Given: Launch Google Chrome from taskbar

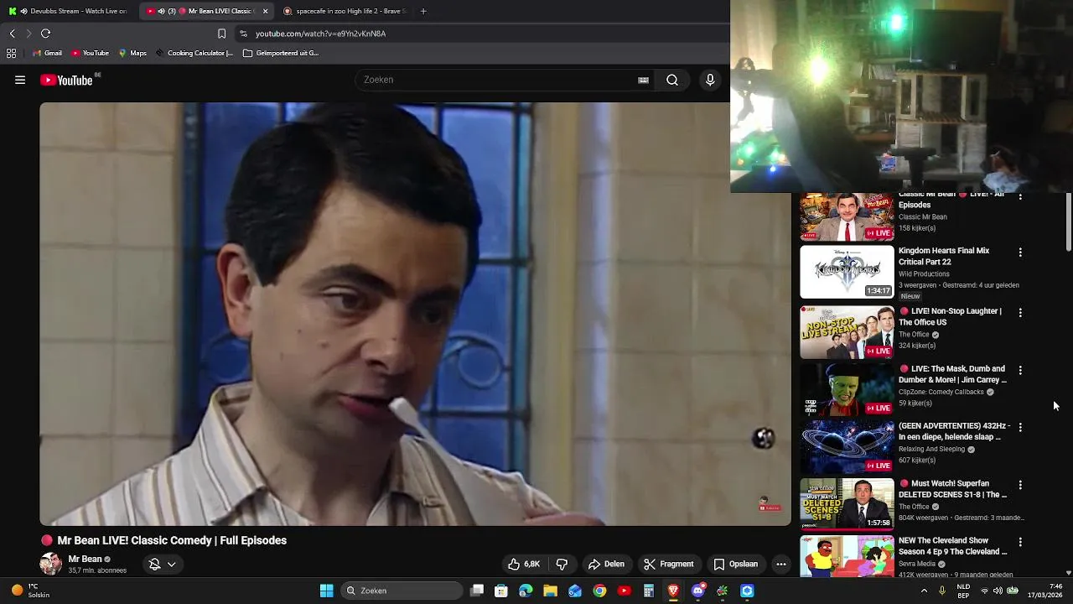Looking at the screenshot, I should [x=599, y=591].
